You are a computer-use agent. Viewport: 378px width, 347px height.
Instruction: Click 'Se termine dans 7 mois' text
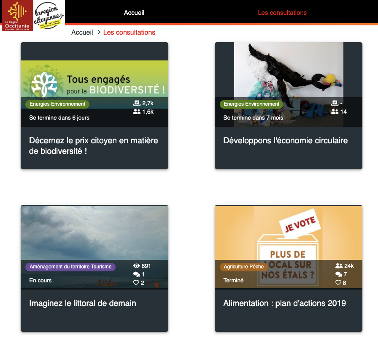(x=253, y=117)
